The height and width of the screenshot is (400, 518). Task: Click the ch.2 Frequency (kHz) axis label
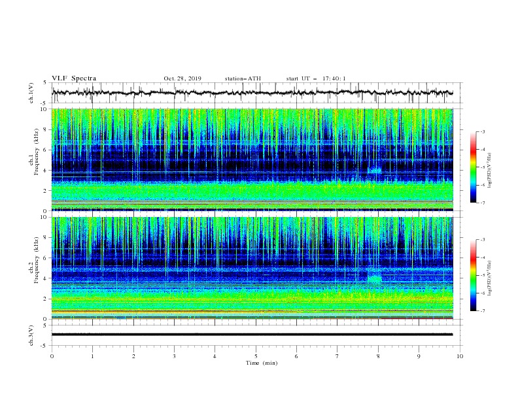tap(34, 260)
